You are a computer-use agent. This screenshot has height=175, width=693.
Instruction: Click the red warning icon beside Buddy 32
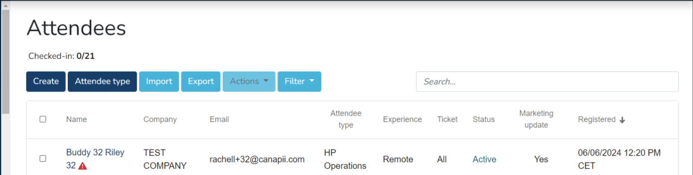tap(83, 166)
